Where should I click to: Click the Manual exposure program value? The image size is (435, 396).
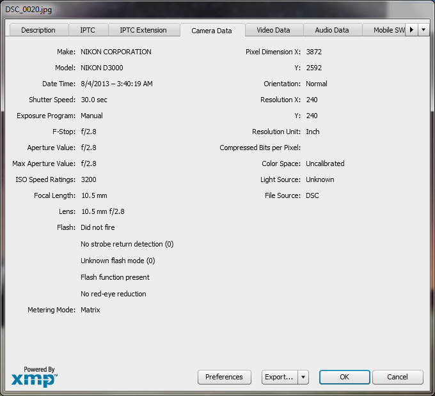(x=91, y=116)
